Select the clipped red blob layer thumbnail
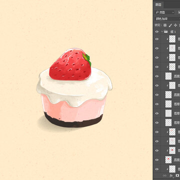This screenshot has height=180, width=180. [x=172, y=150]
